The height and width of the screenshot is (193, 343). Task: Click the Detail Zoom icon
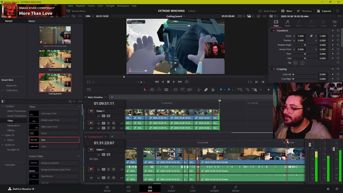pyautogui.click(x=248, y=90)
